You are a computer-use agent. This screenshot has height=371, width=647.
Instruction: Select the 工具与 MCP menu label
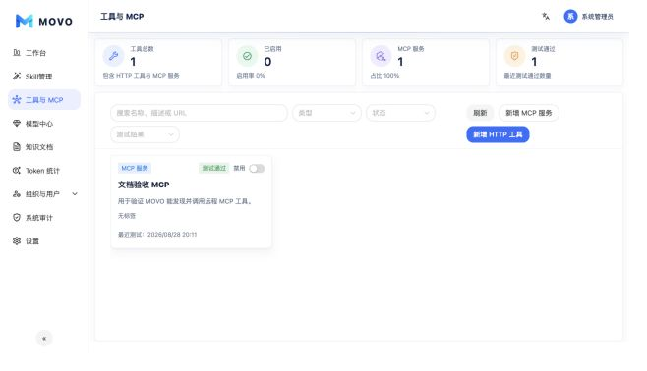coord(44,100)
